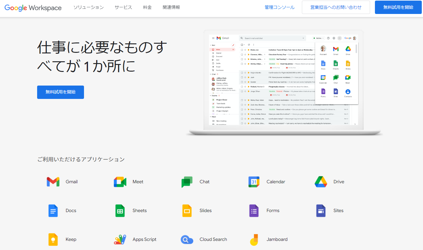Open the Meet application icon

pyautogui.click(x=120, y=181)
